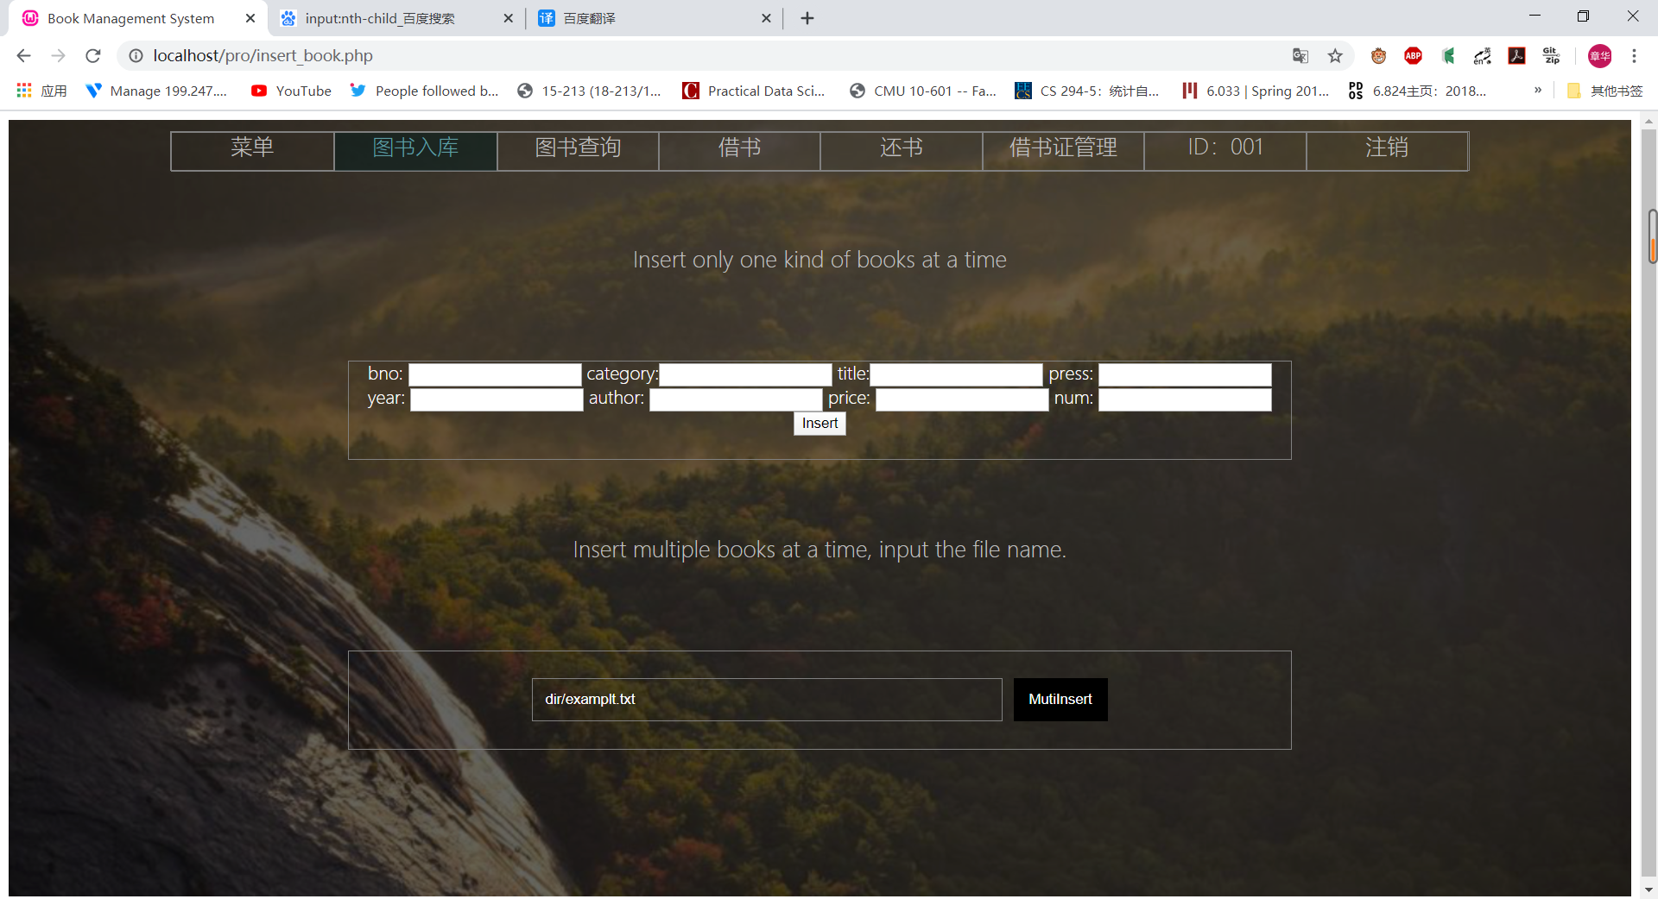Close the Book Management System tab
Image resolution: width=1658 pixels, height=899 pixels.
[250, 18]
